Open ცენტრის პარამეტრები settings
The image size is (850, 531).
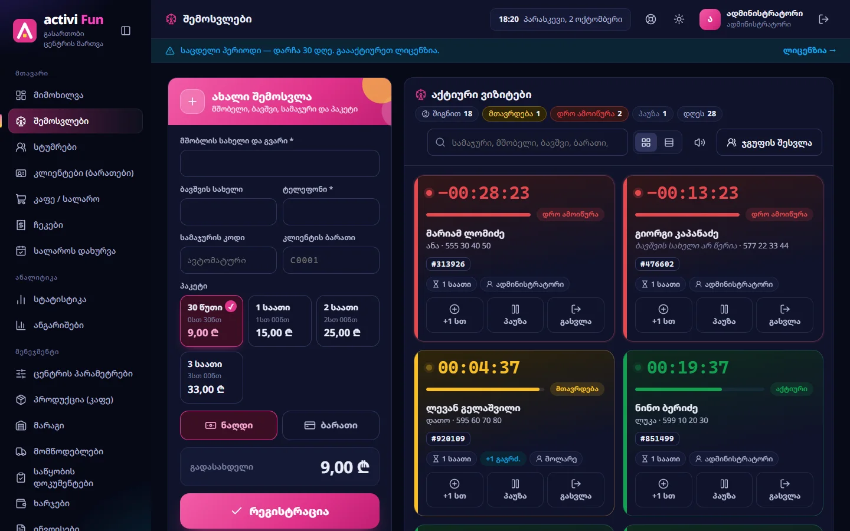76,373
